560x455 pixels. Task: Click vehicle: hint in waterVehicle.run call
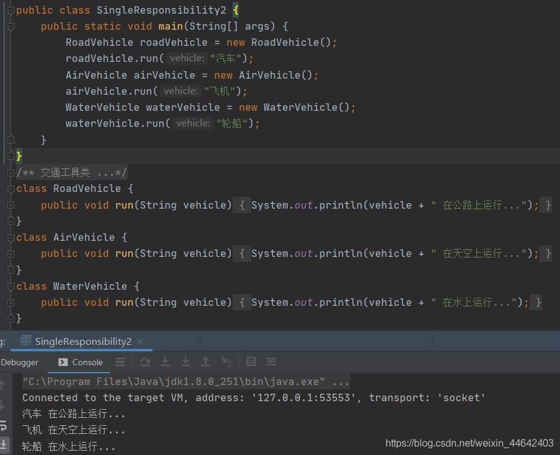coord(193,123)
